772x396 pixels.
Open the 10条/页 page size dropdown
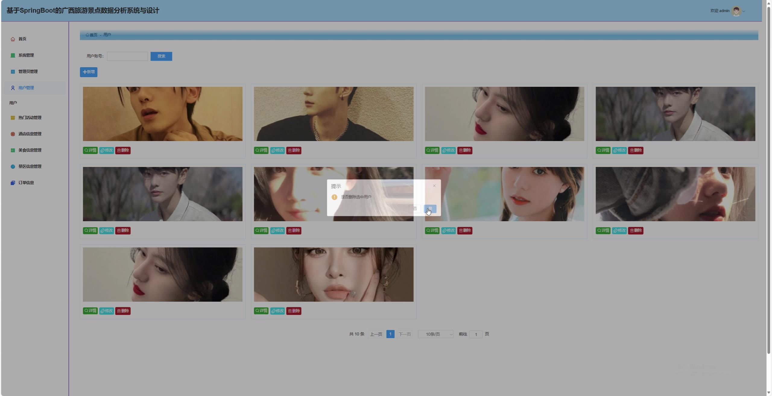coord(435,334)
